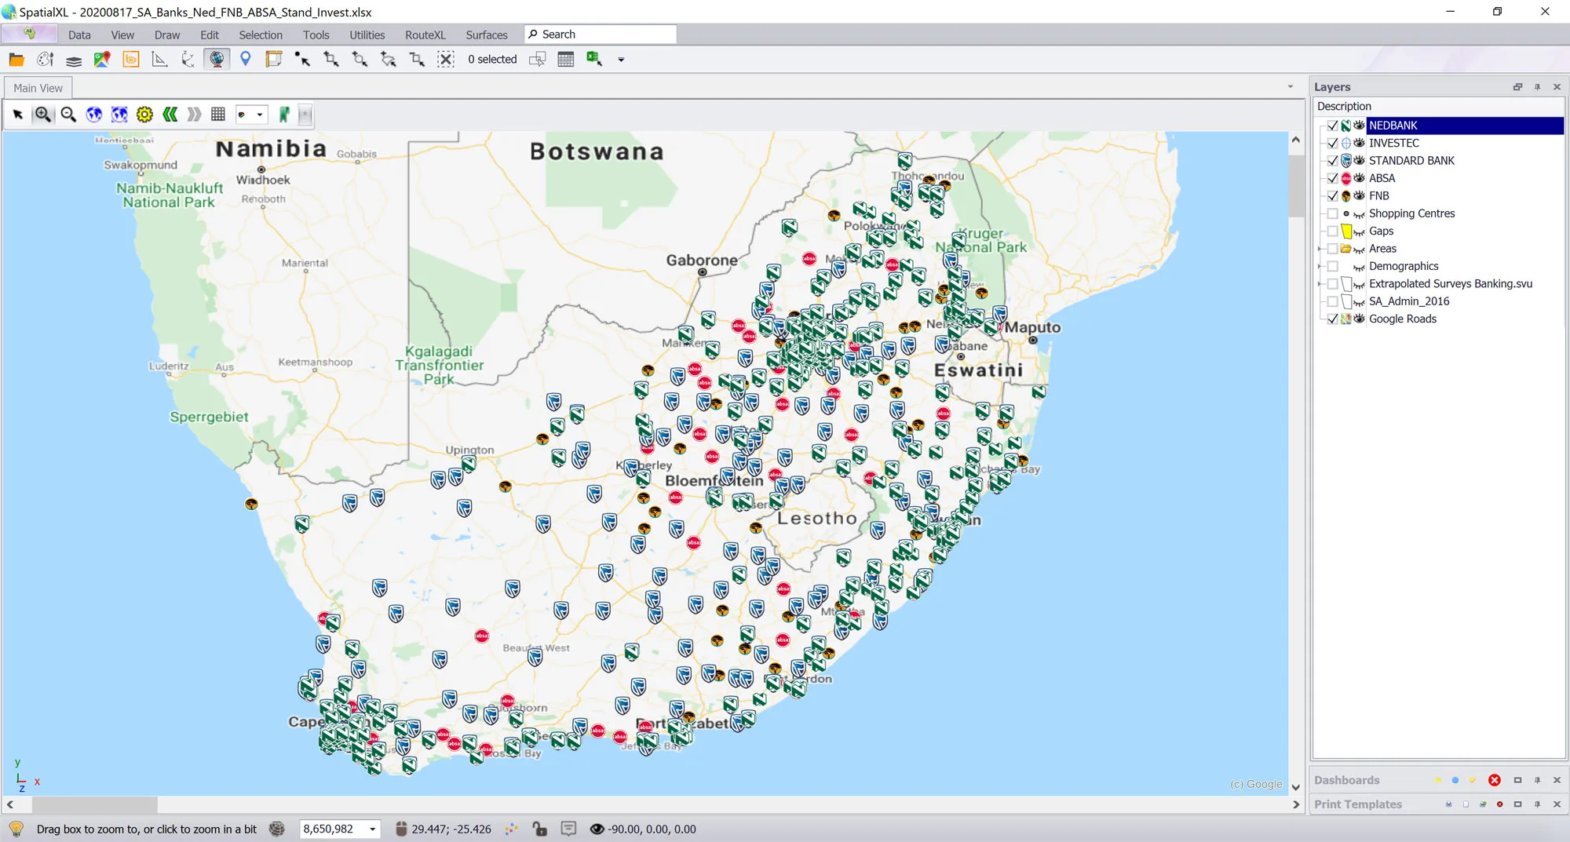Toggle the grid icon in map toolbar
Image resolution: width=1570 pixels, height=842 pixels.
pos(218,115)
